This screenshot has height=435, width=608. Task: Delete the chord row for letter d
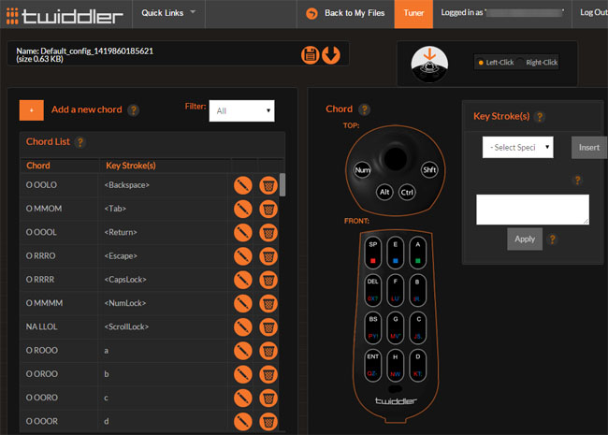coord(268,422)
